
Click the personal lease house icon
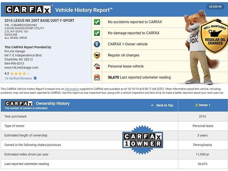click(x=97, y=66)
